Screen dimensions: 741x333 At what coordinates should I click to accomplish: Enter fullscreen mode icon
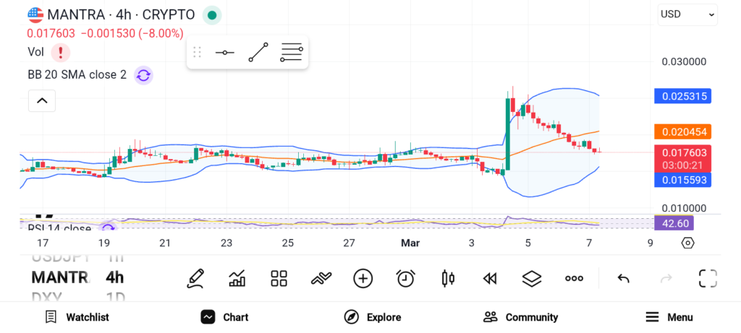(708, 278)
